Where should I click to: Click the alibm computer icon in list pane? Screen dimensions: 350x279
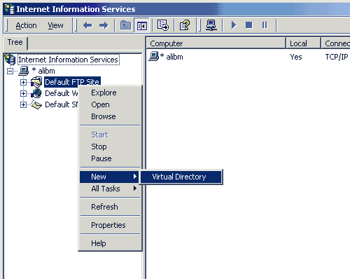pyautogui.click(x=153, y=57)
